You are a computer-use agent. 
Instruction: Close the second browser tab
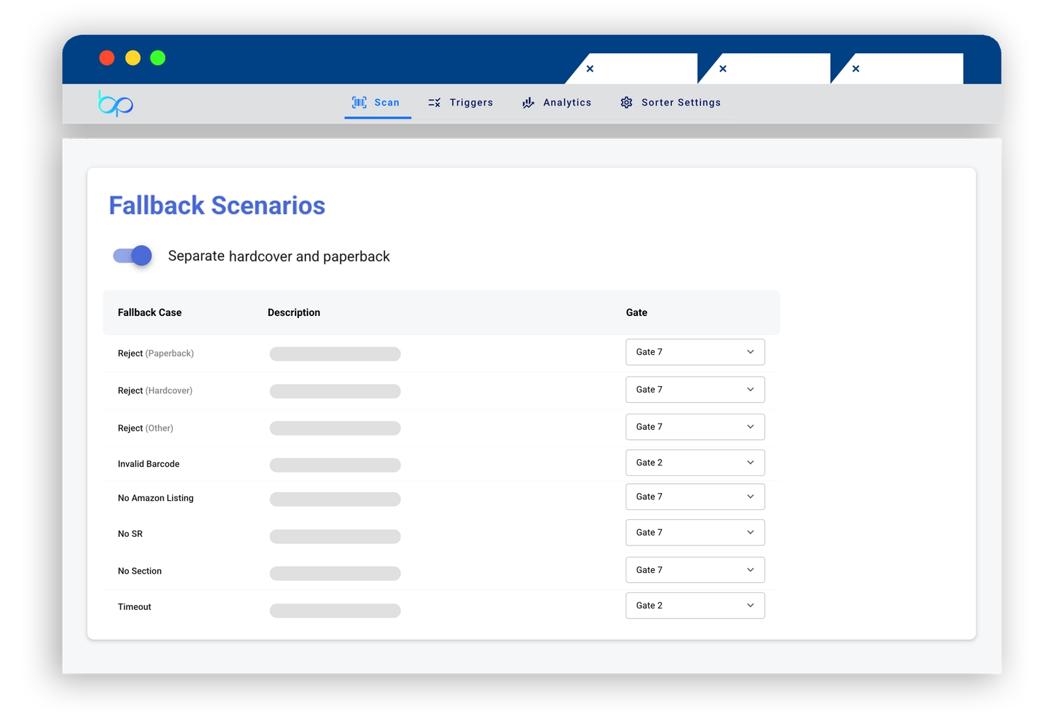point(723,69)
